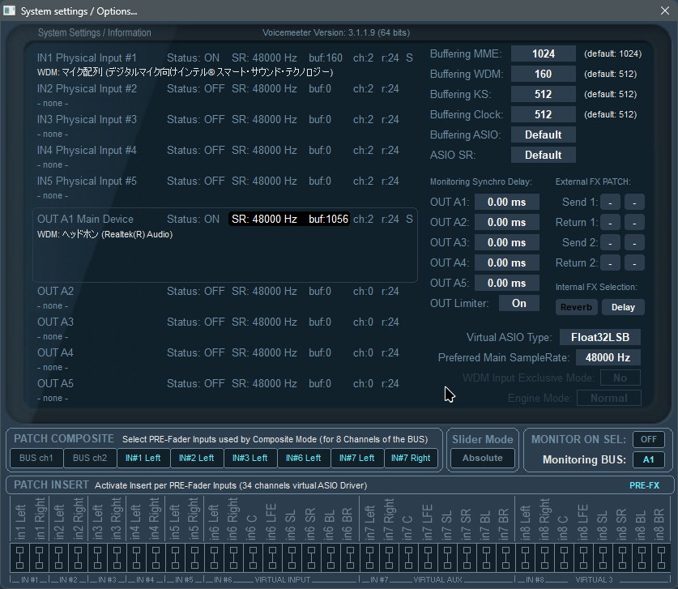This screenshot has height=589, width=678.
Task: Click the BUS ch1 composite button
Action: [x=36, y=458]
